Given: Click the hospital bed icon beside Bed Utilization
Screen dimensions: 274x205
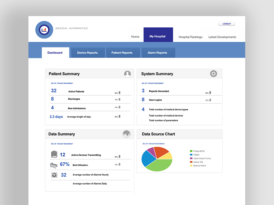Looking at the screenshot, I should pyautogui.click(x=53, y=164).
